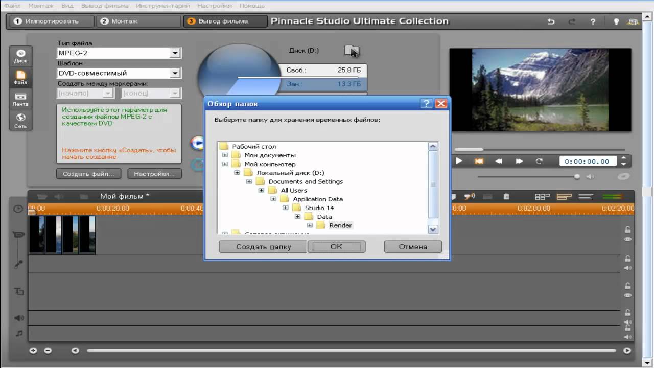
Task: Select the Studio 14 folder in tree
Action: (x=319, y=208)
